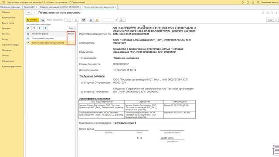
Task: Select the Карточка электронного документа row
Action: coord(51,43)
